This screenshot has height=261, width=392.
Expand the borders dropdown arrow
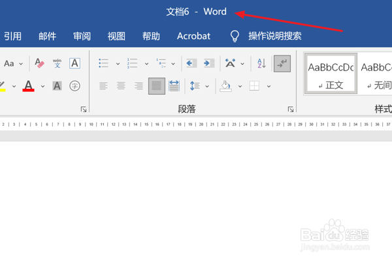(x=269, y=86)
